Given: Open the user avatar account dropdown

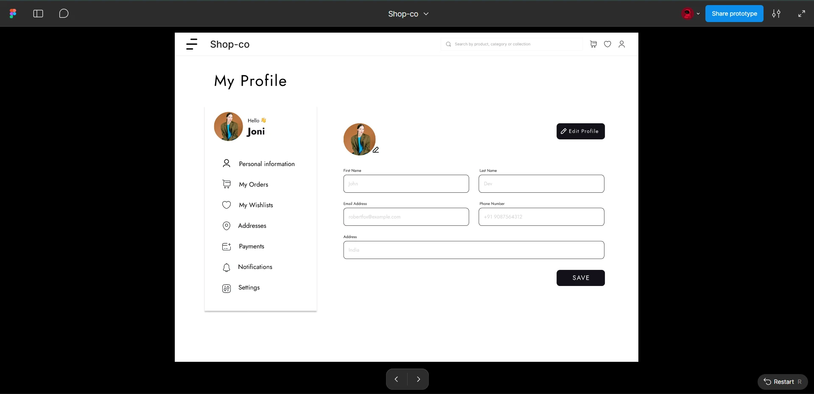Looking at the screenshot, I should (x=691, y=14).
